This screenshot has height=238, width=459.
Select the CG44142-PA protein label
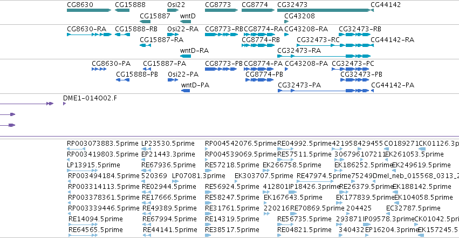point(393,85)
